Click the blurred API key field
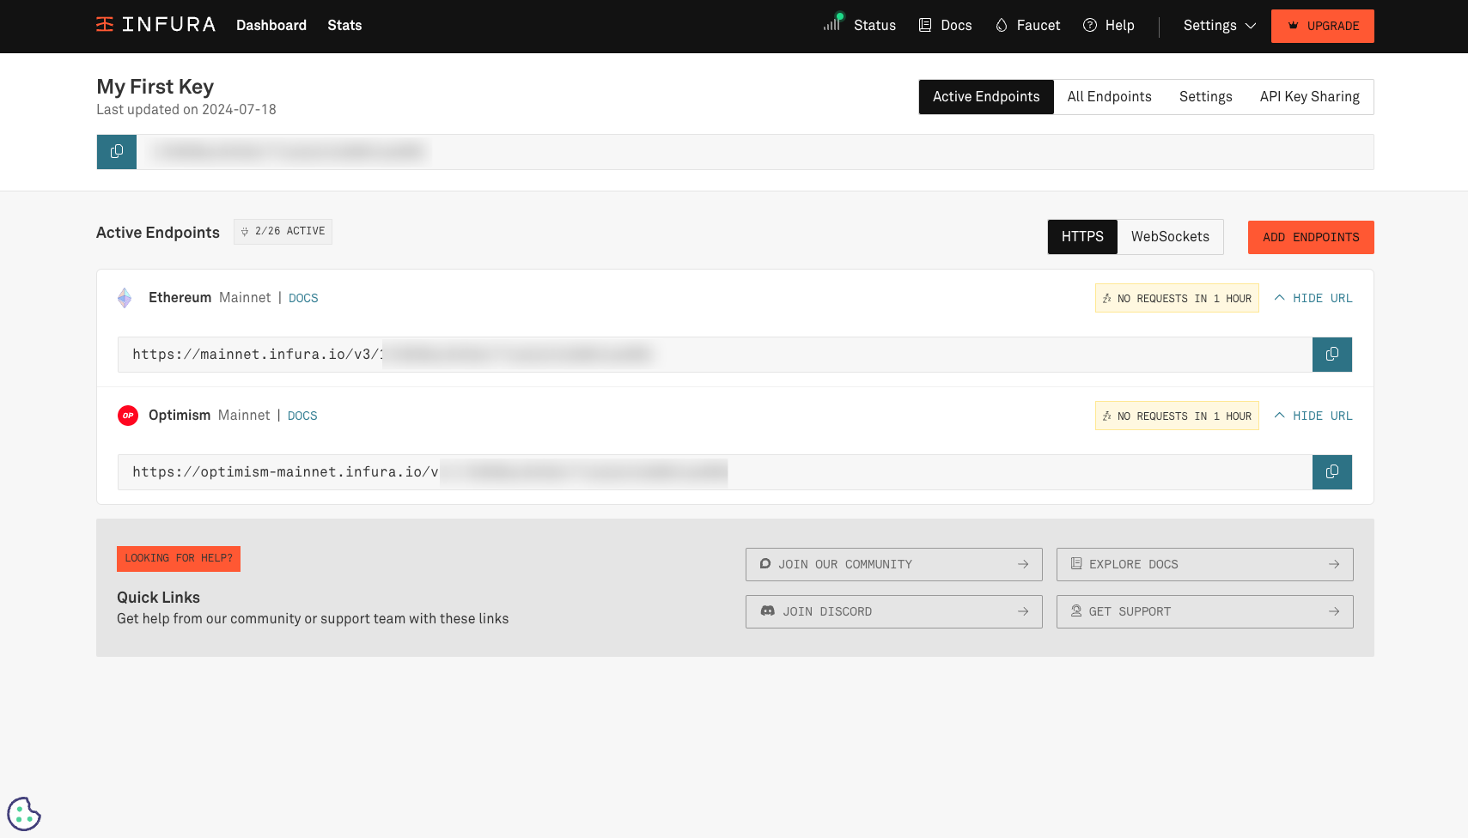 [x=755, y=152]
